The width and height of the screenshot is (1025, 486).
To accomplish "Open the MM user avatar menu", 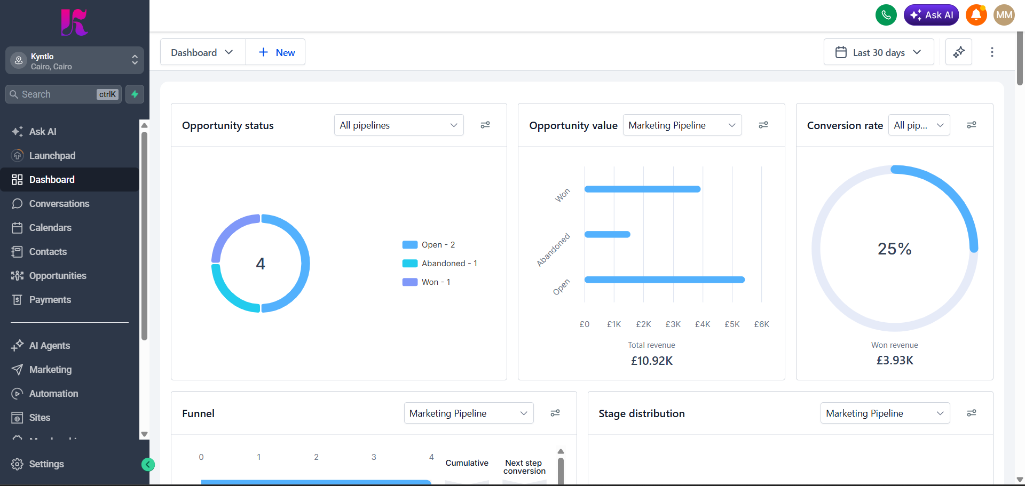I will coord(1004,15).
